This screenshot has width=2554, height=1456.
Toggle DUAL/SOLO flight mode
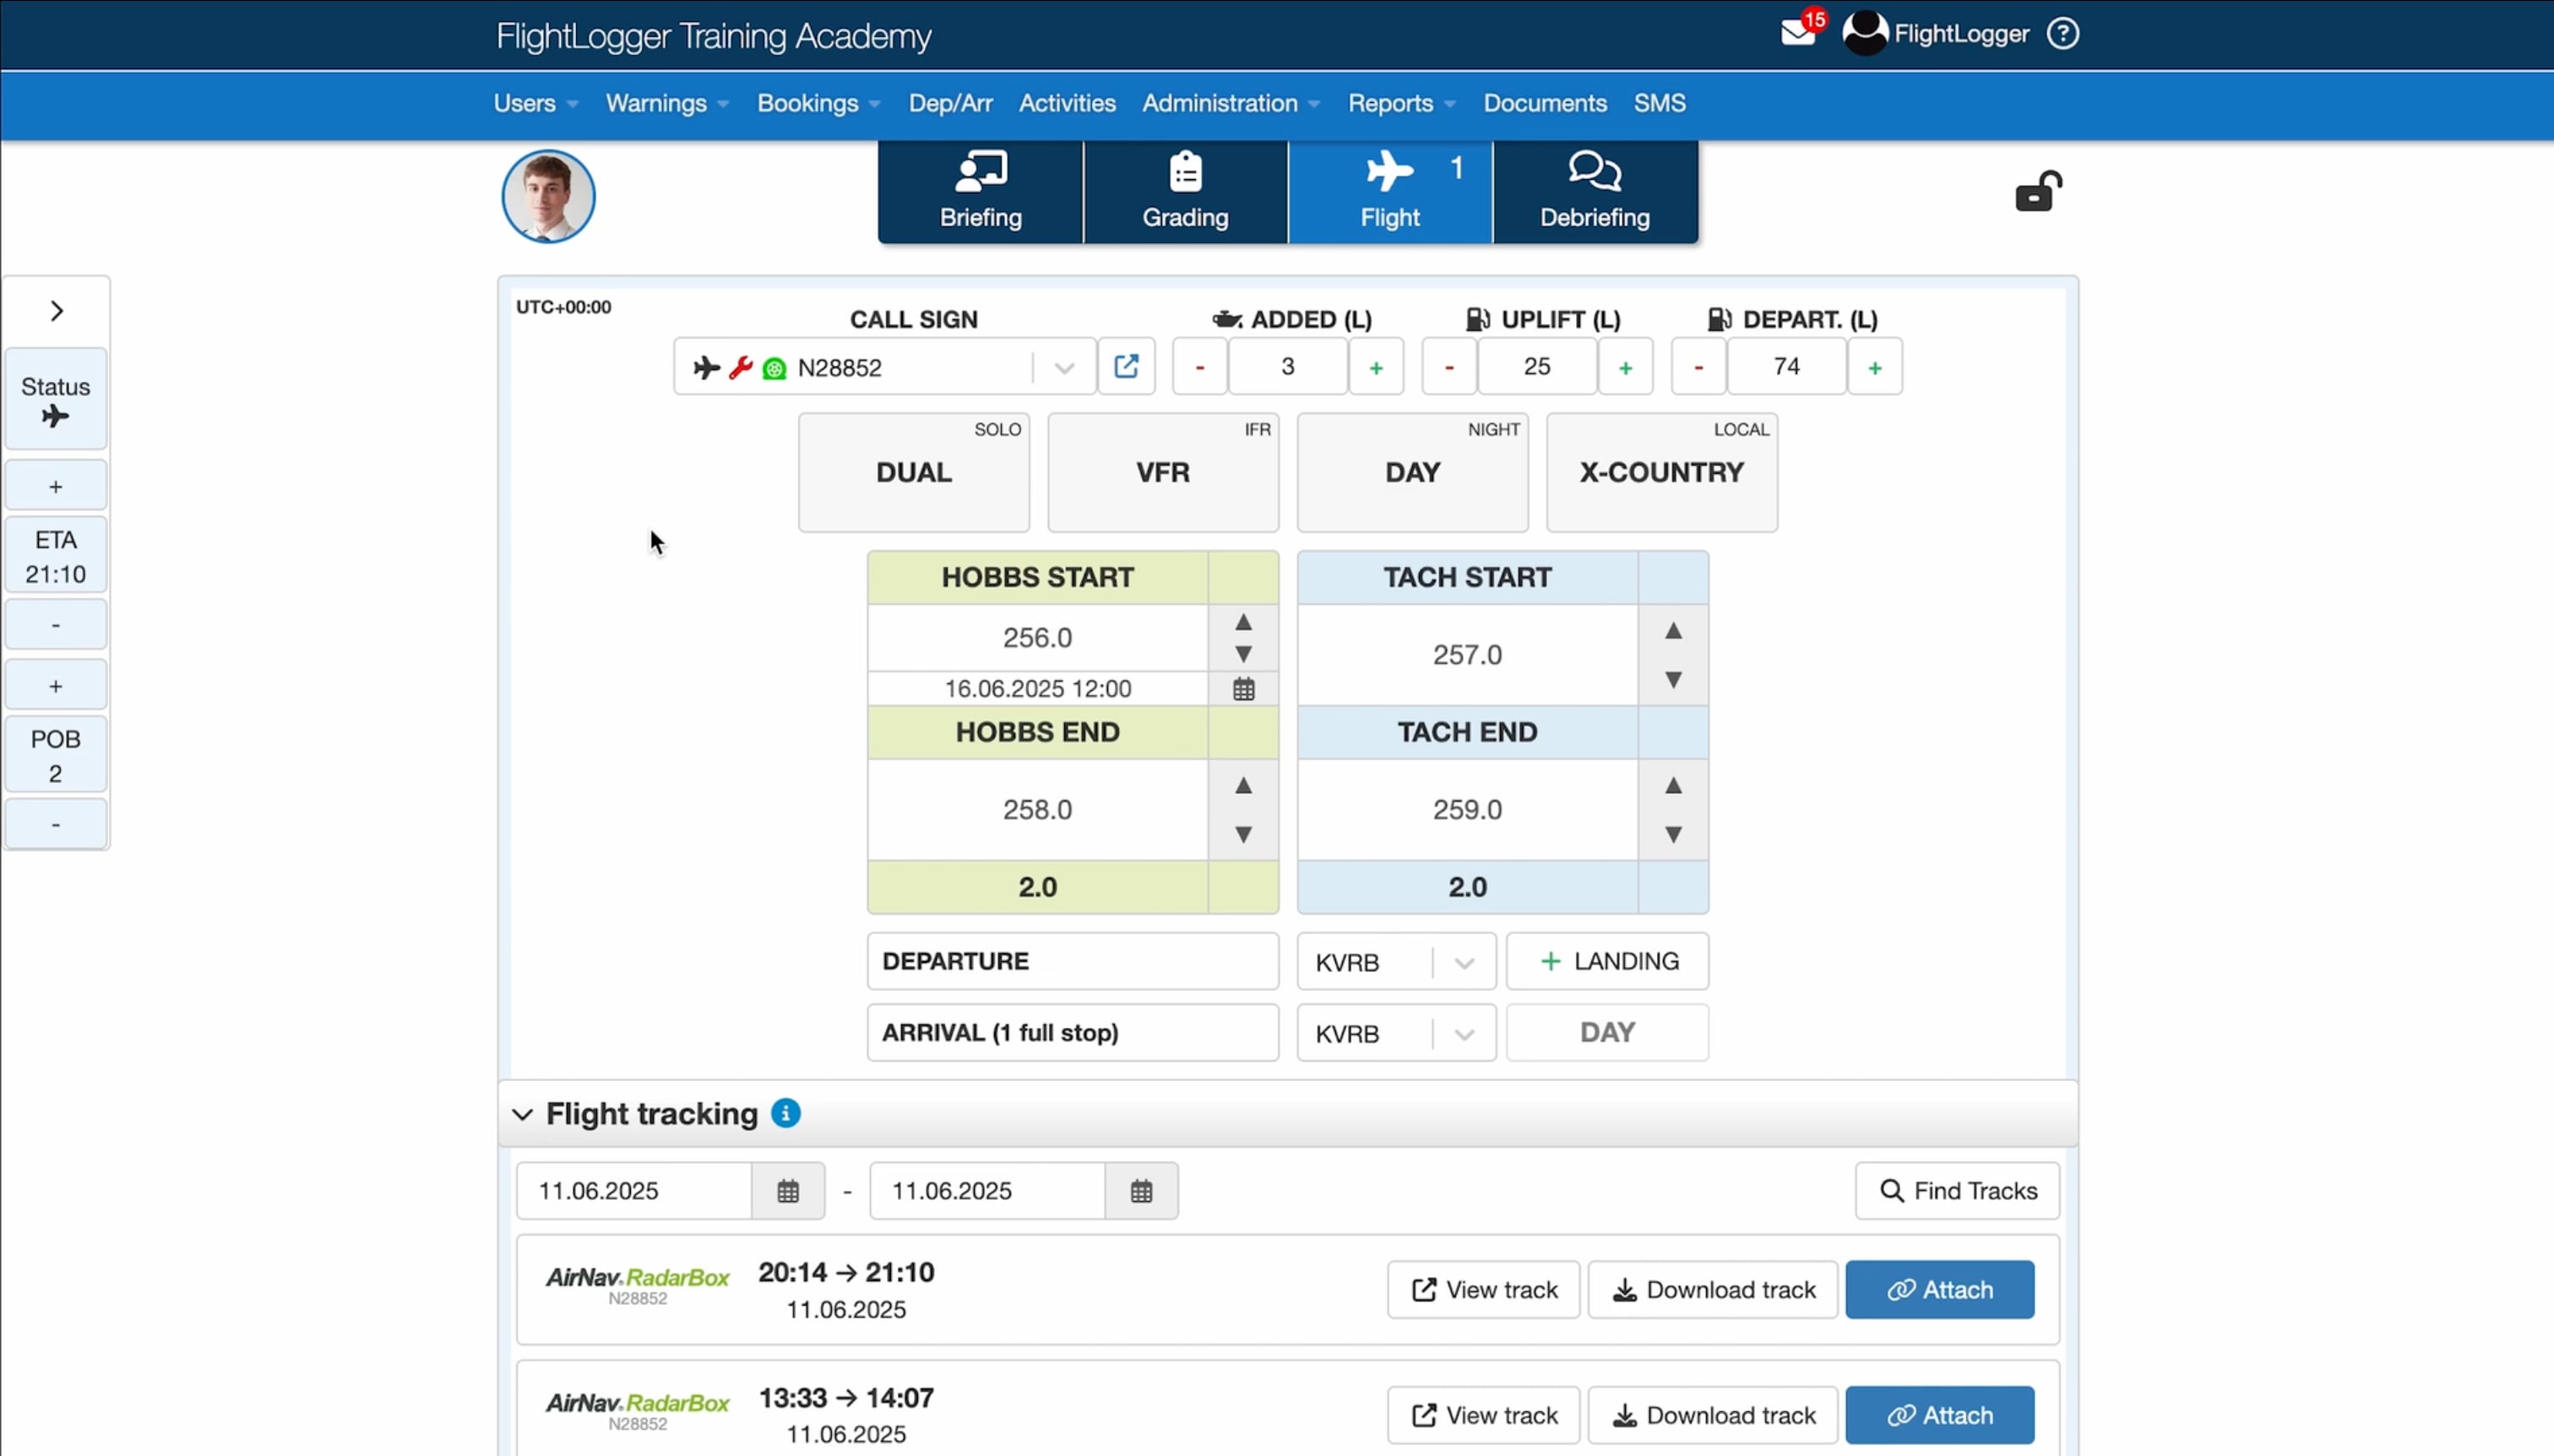tap(913, 472)
